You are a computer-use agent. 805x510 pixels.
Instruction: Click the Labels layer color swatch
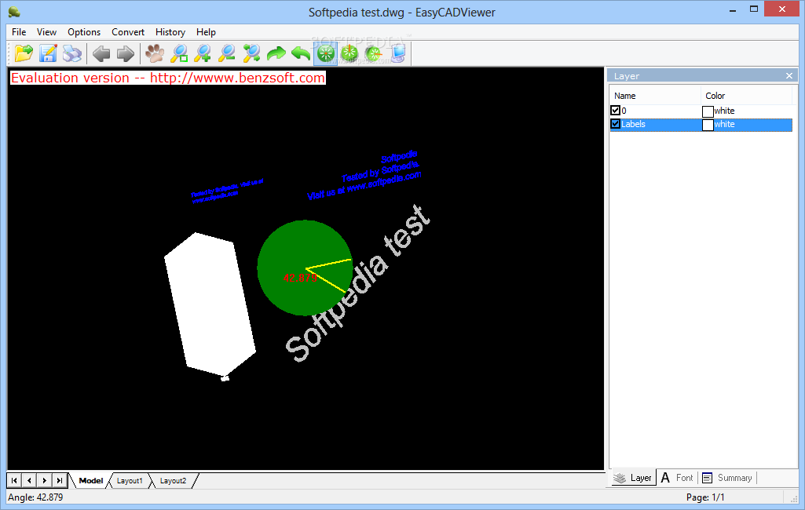[x=708, y=125]
